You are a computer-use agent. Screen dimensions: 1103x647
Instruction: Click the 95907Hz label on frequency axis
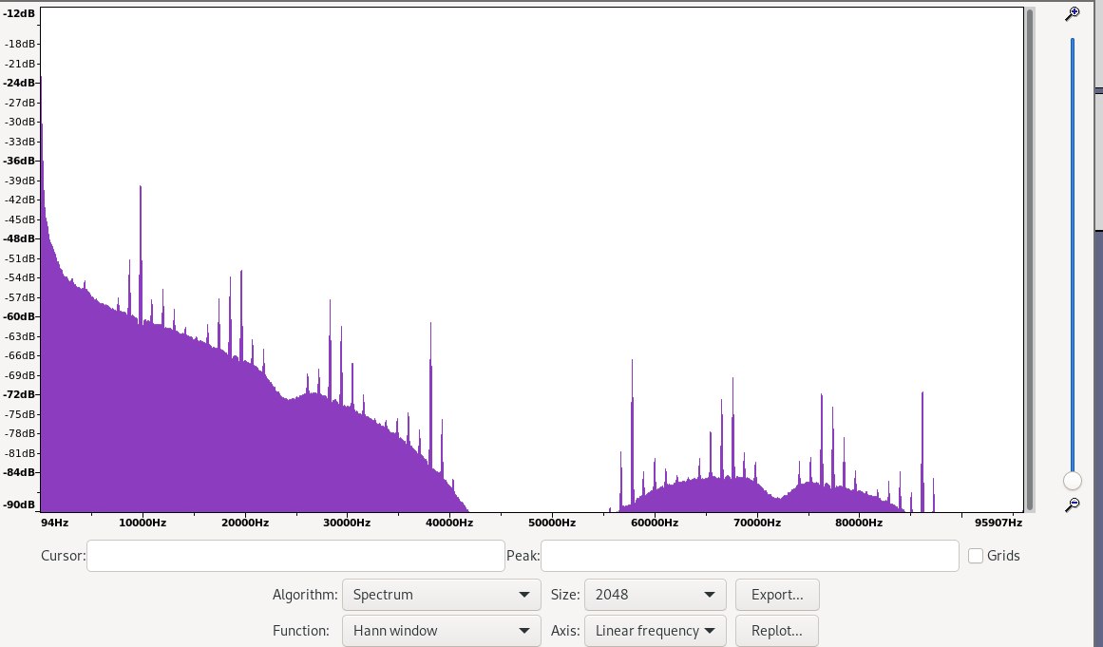click(998, 523)
